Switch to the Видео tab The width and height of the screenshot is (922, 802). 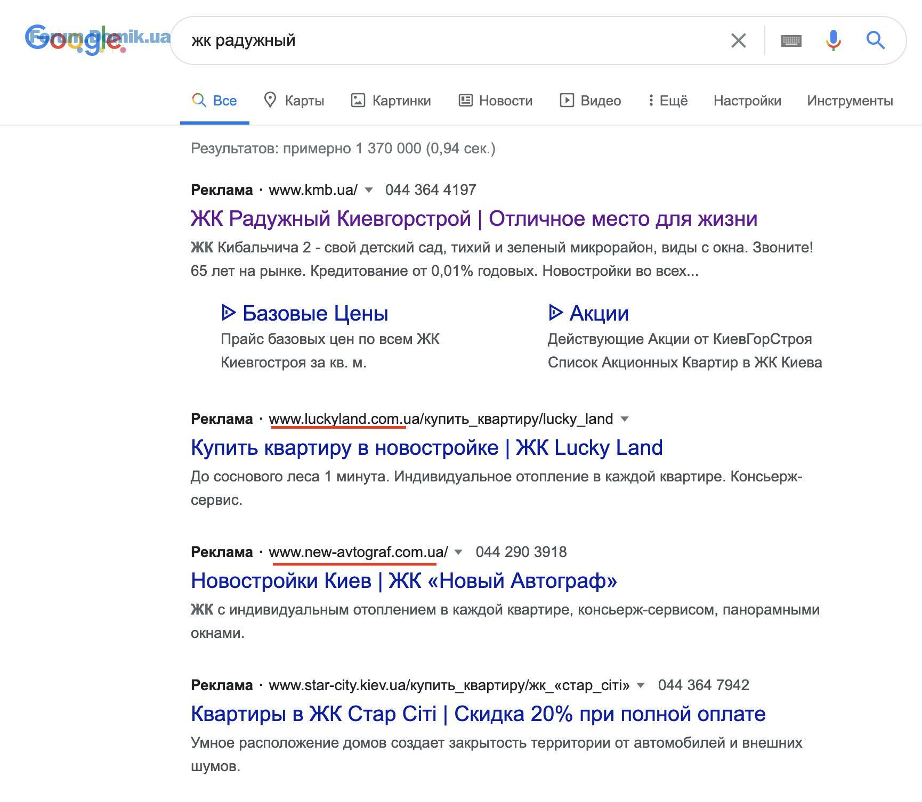point(590,101)
